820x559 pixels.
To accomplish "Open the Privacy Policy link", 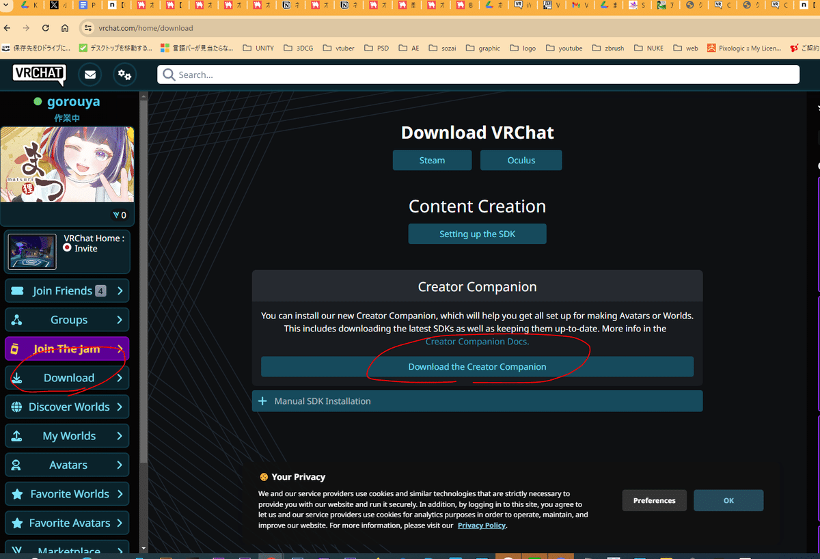I will [482, 526].
